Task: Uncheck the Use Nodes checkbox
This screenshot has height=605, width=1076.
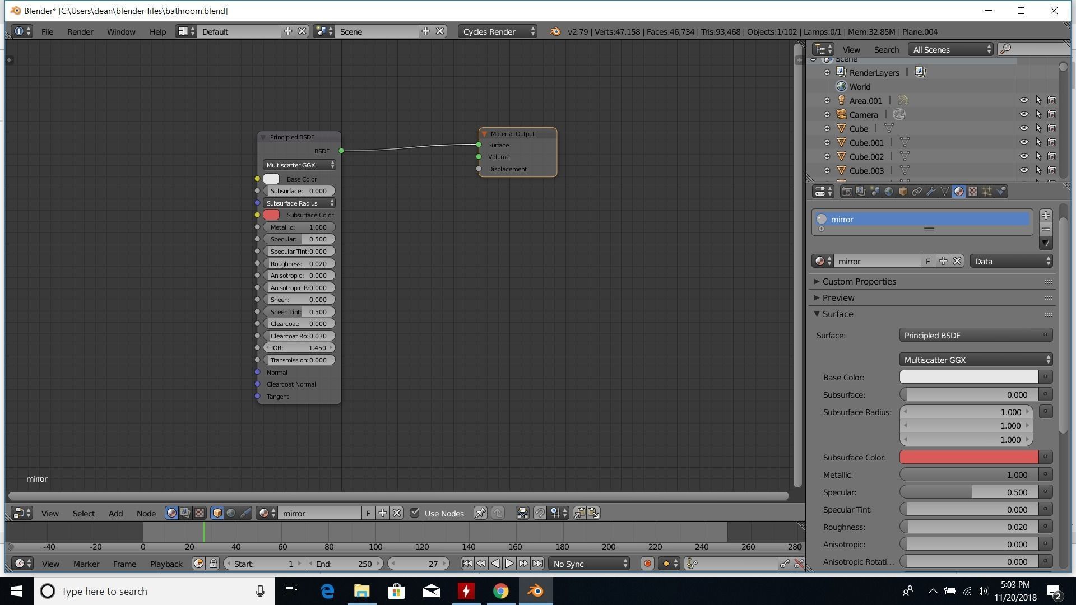Action: tap(415, 513)
